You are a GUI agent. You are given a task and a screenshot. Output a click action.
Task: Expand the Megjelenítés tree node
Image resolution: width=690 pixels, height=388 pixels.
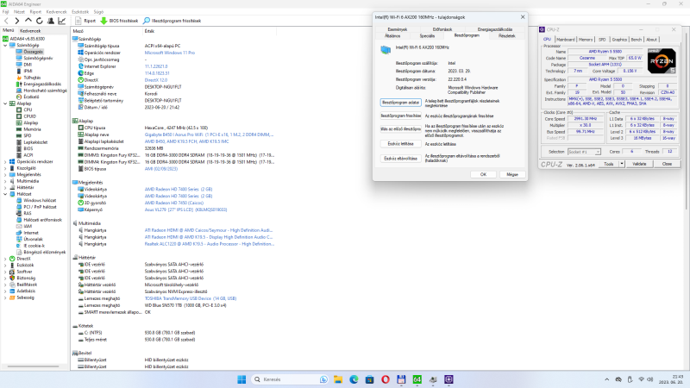(5, 175)
